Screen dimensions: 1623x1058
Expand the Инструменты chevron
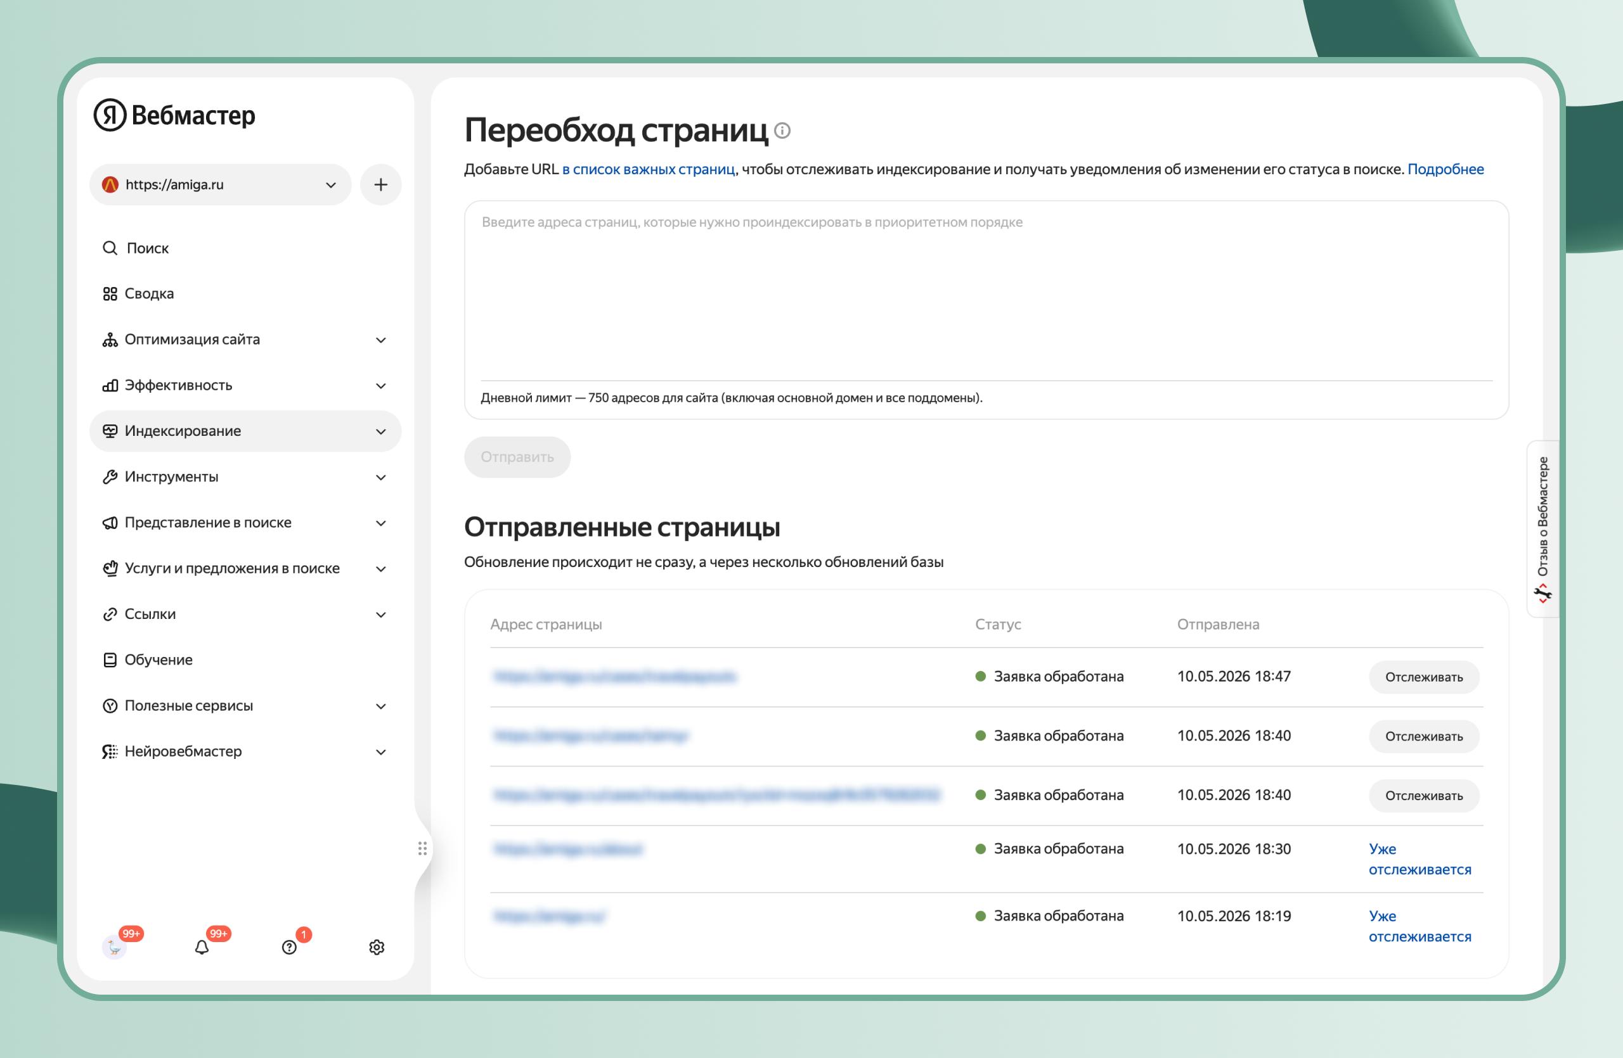381,478
